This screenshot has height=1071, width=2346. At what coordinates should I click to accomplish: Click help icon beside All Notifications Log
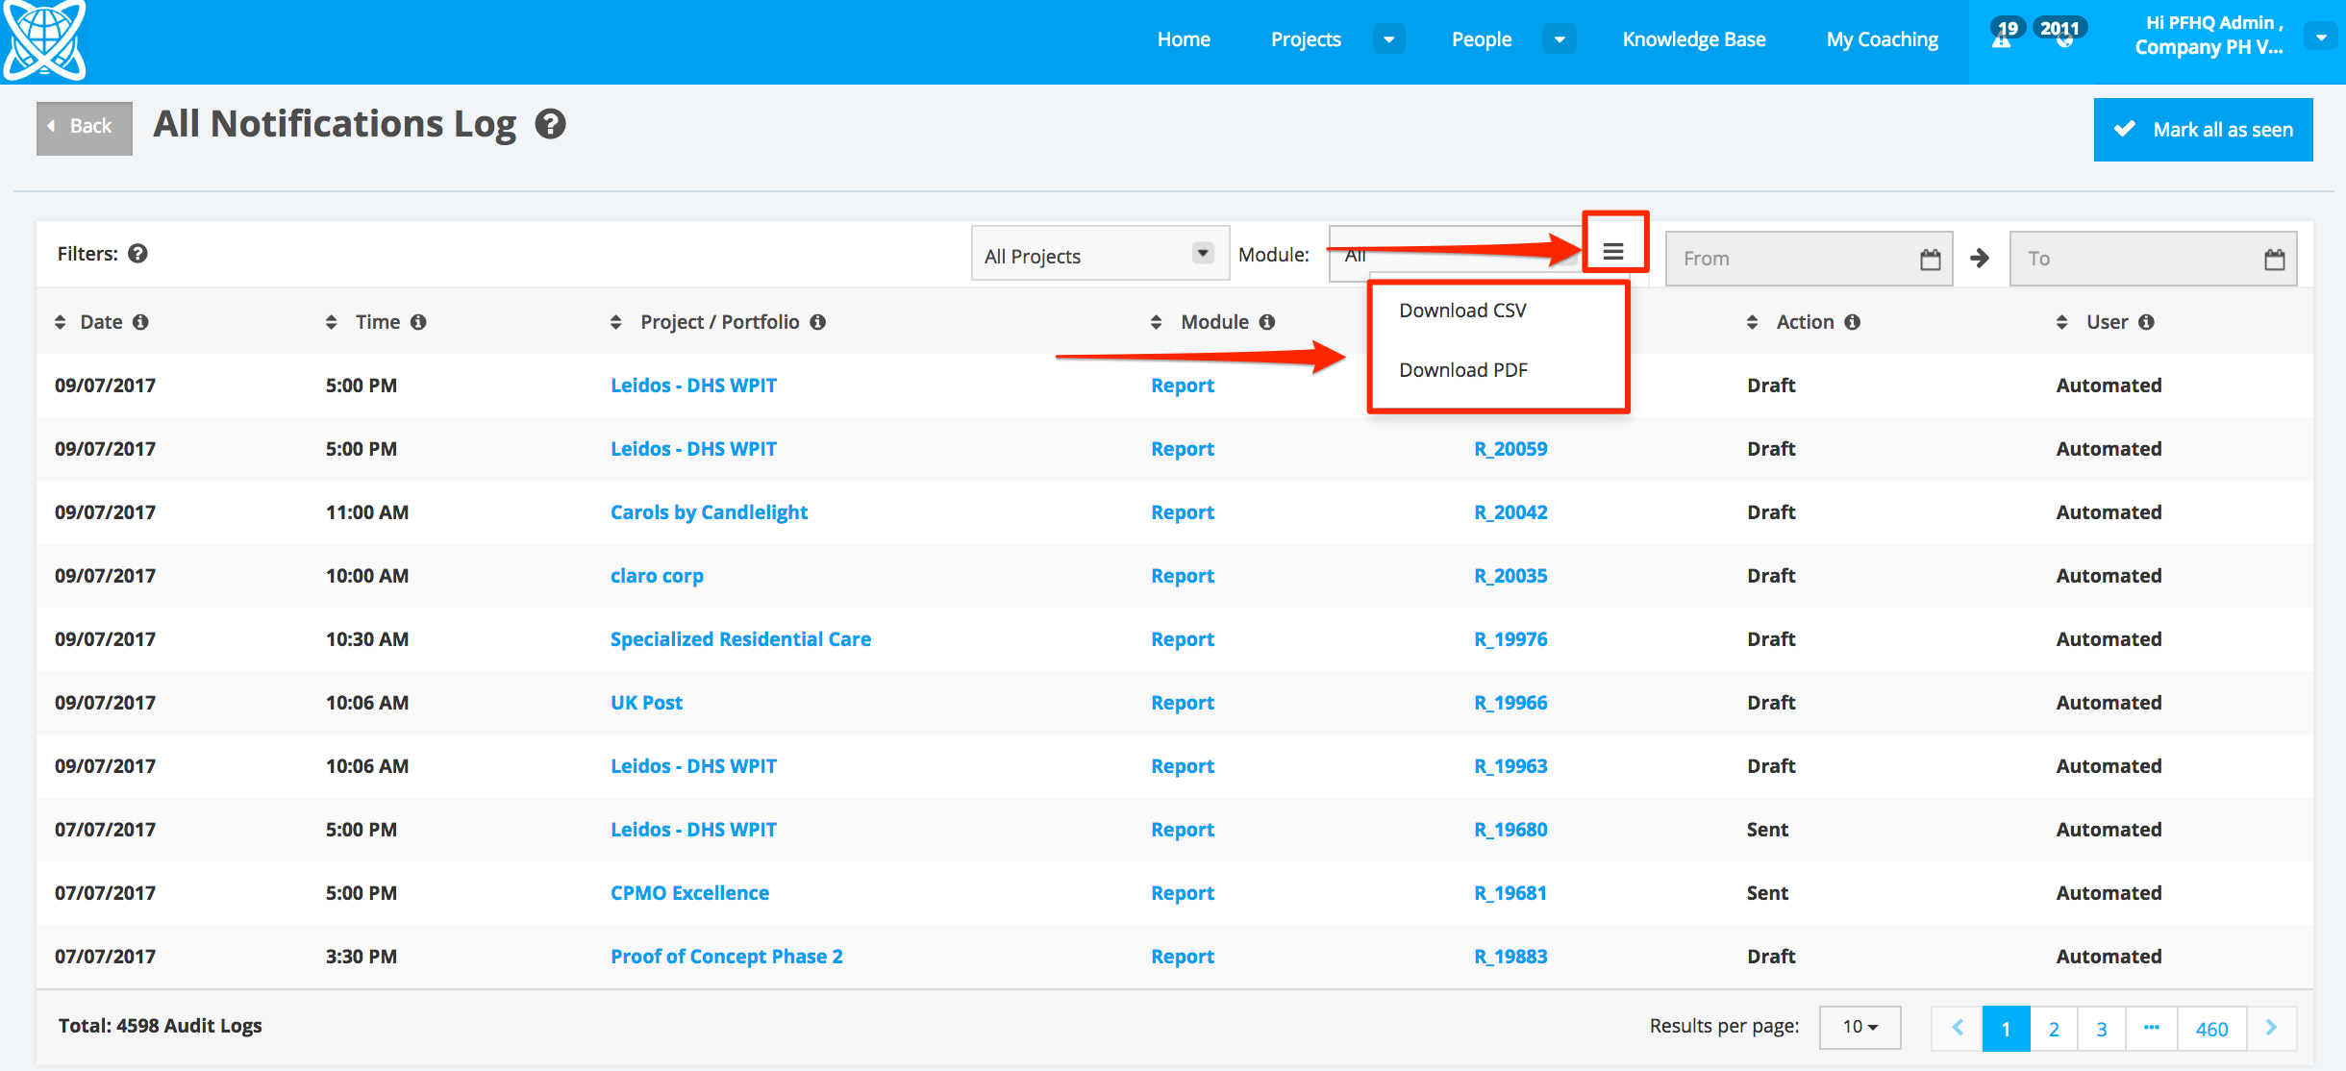[x=551, y=125]
